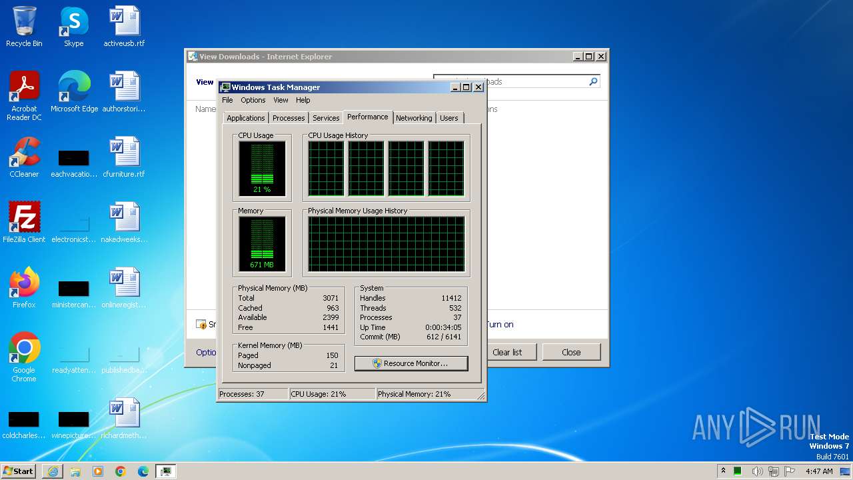Open CCleaner desktop shortcut
Screen dimensions: 853x480
[24, 157]
